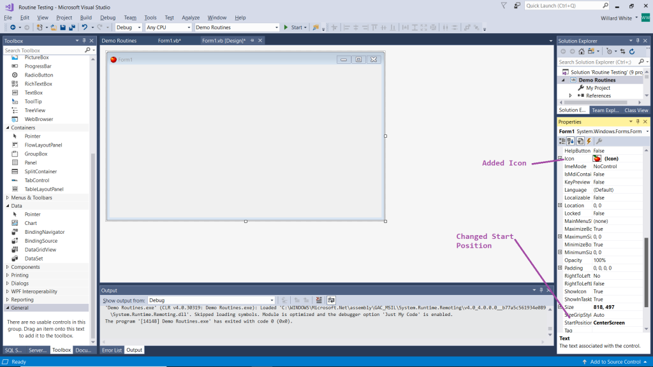Select the RadioButton control in Toolbox
Image resolution: width=653 pixels, height=367 pixels.
tap(38, 75)
